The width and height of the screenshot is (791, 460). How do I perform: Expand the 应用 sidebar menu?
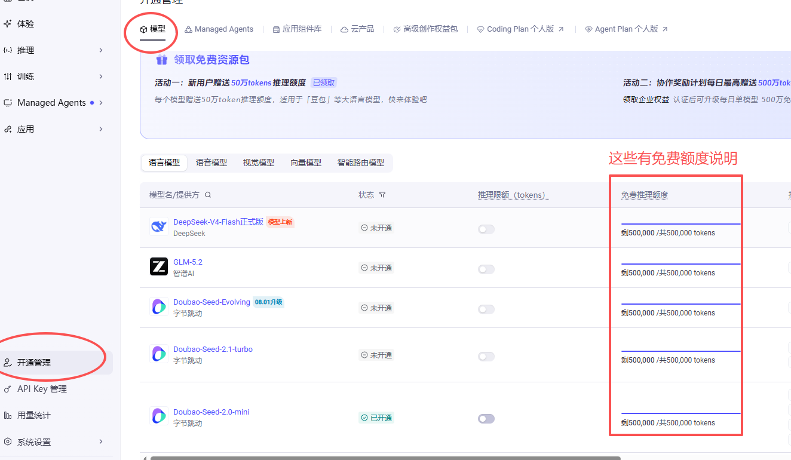101,129
